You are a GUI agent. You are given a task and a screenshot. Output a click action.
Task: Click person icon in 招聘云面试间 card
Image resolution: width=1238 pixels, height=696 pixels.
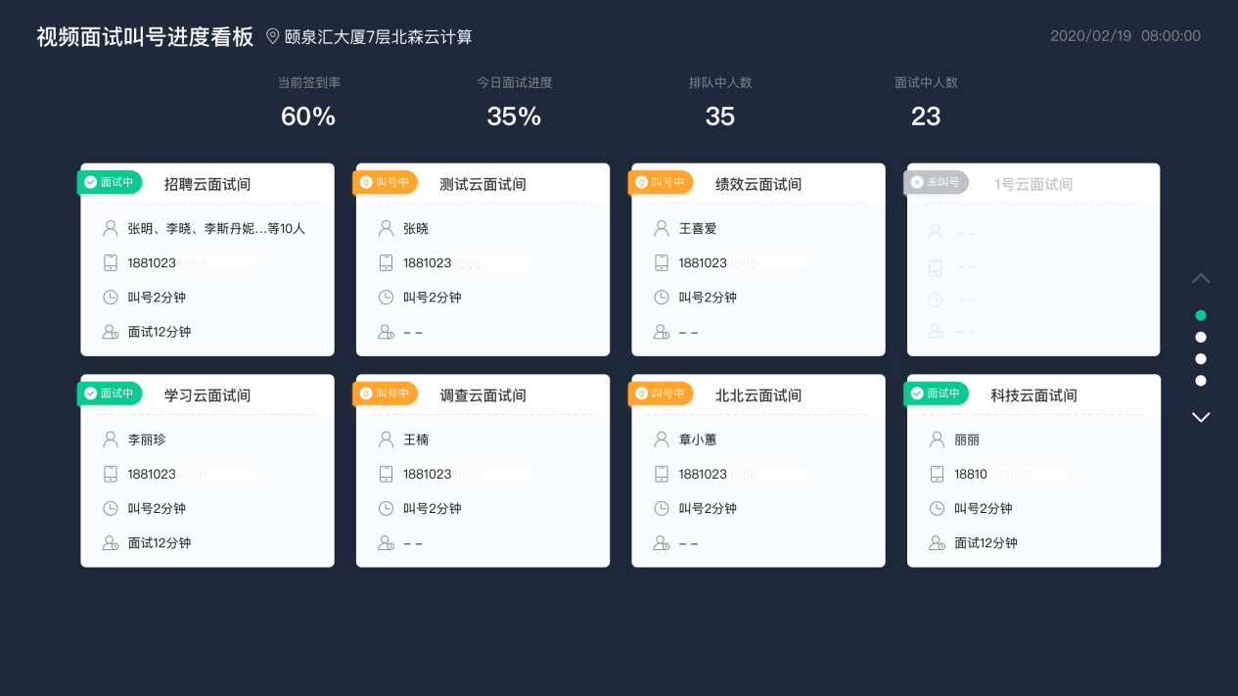click(111, 228)
